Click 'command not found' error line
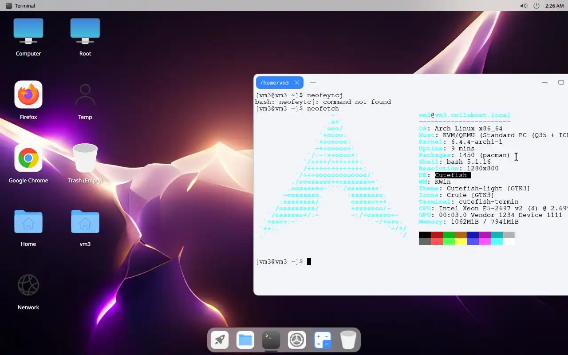This screenshot has height=355, width=568. click(x=323, y=102)
